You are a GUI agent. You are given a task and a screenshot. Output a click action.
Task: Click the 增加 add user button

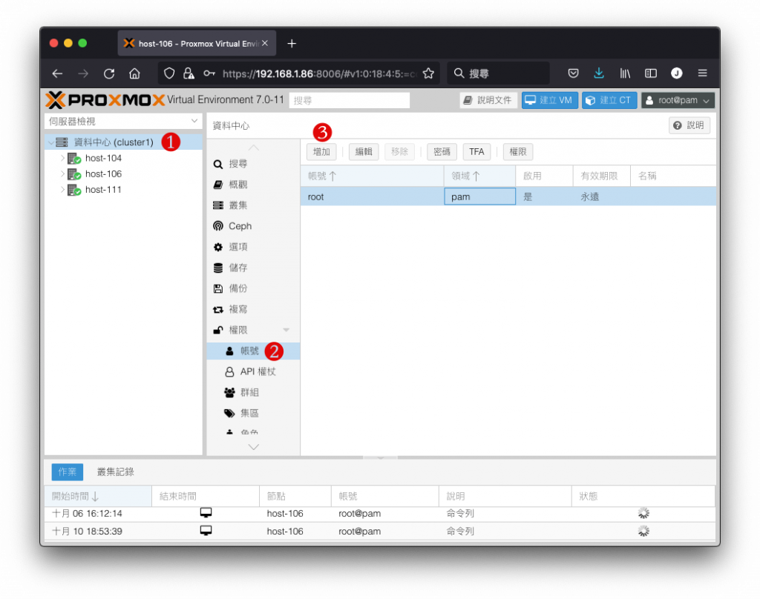[321, 151]
